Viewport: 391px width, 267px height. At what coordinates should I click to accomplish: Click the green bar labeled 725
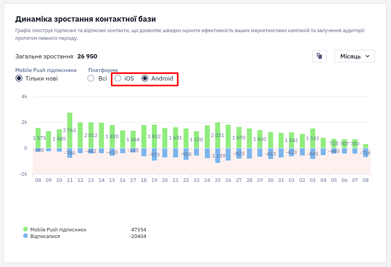click(x=334, y=143)
